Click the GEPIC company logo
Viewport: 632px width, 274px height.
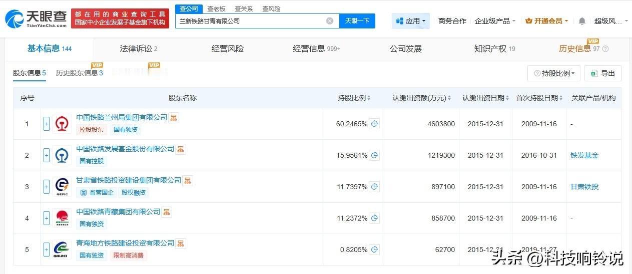point(63,187)
